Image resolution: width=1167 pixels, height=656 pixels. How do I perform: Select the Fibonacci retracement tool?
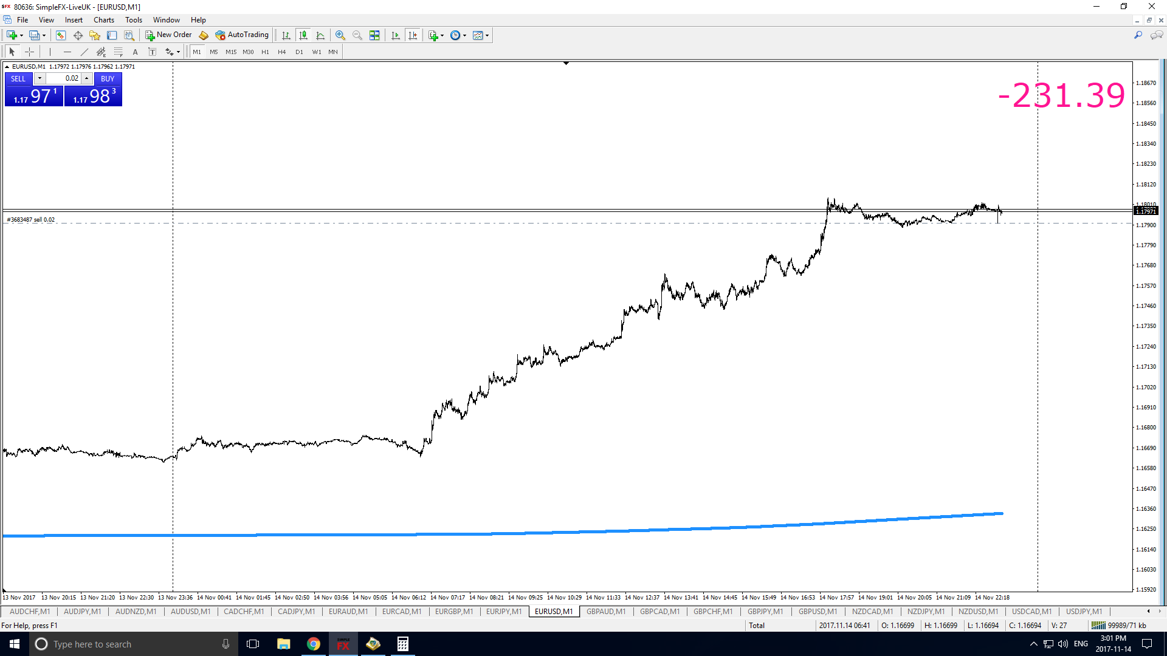point(119,52)
